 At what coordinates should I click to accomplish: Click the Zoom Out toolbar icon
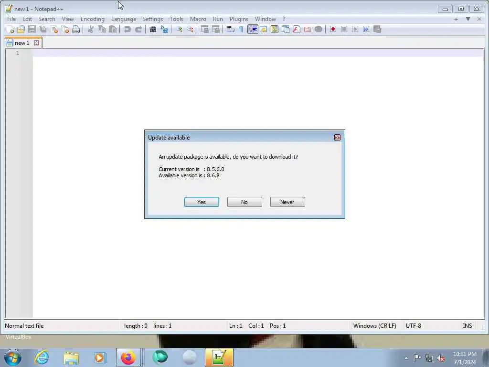[190, 29]
